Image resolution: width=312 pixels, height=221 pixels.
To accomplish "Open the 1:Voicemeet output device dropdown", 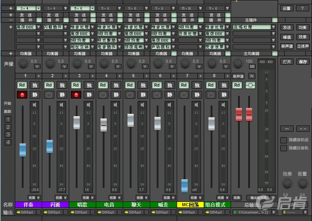I will pos(274,212).
